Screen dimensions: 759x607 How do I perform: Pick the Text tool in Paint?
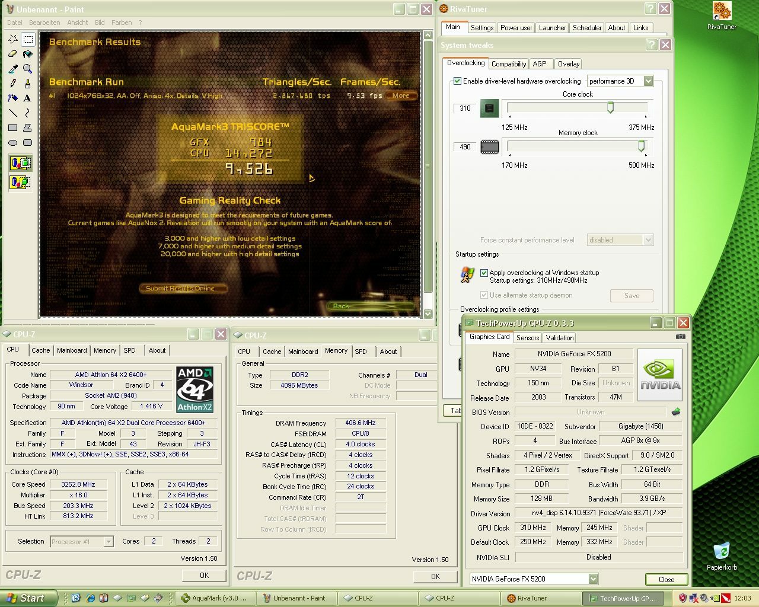27,98
